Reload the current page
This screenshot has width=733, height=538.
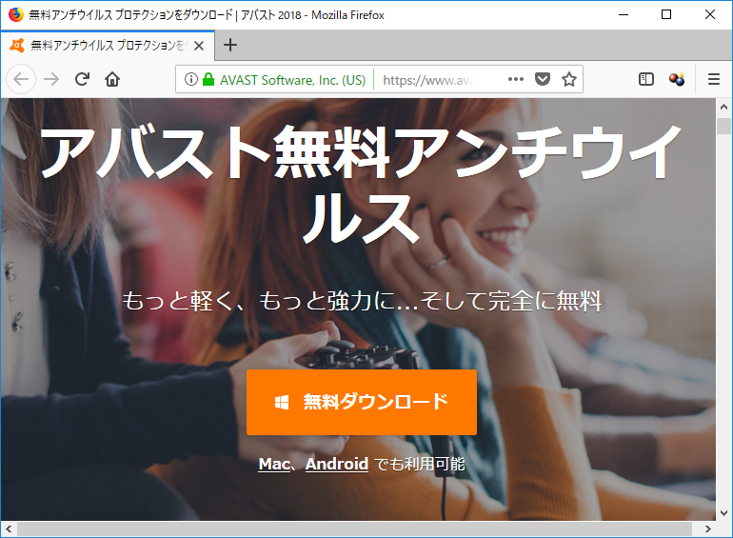point(82,79)
